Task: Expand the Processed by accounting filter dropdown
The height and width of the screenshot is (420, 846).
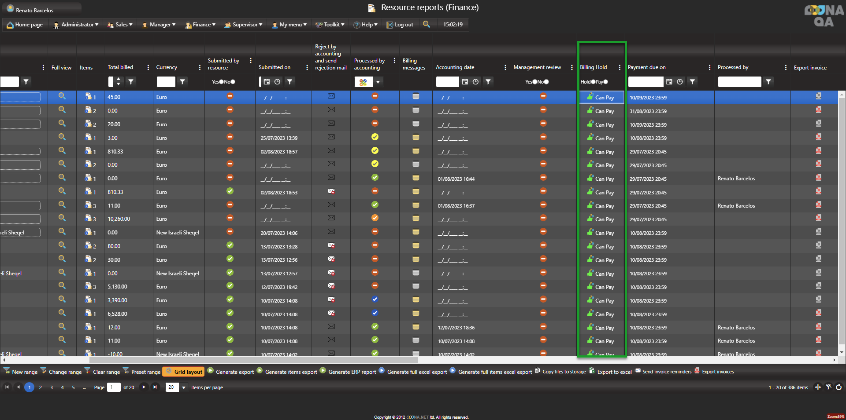Action: click(x=378, y=82)
